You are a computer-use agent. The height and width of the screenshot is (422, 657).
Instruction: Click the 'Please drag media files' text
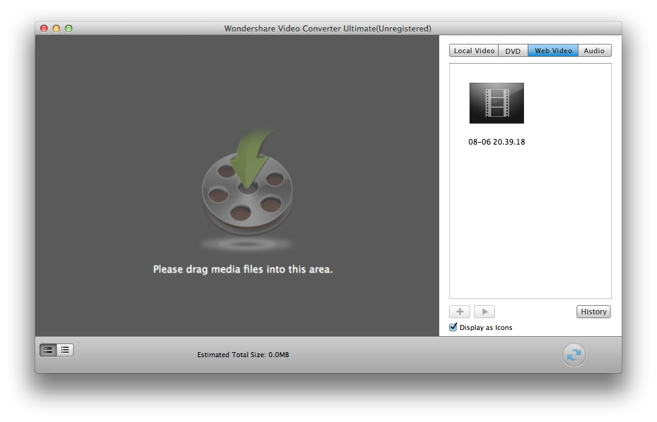coord(243,269)
